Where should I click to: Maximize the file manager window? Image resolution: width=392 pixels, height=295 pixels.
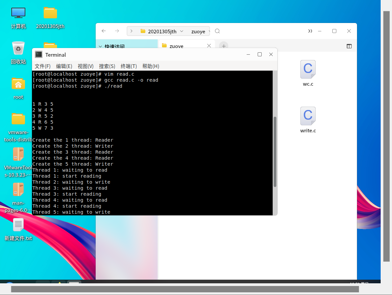334,31
